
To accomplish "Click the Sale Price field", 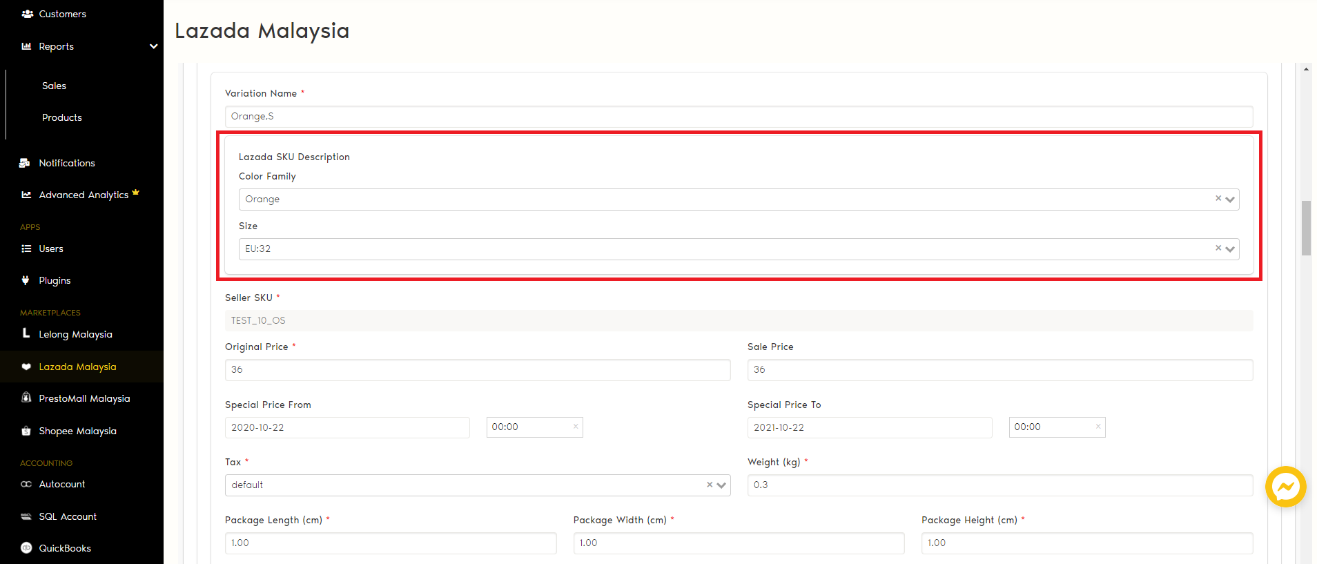I will click(1000, 370).
